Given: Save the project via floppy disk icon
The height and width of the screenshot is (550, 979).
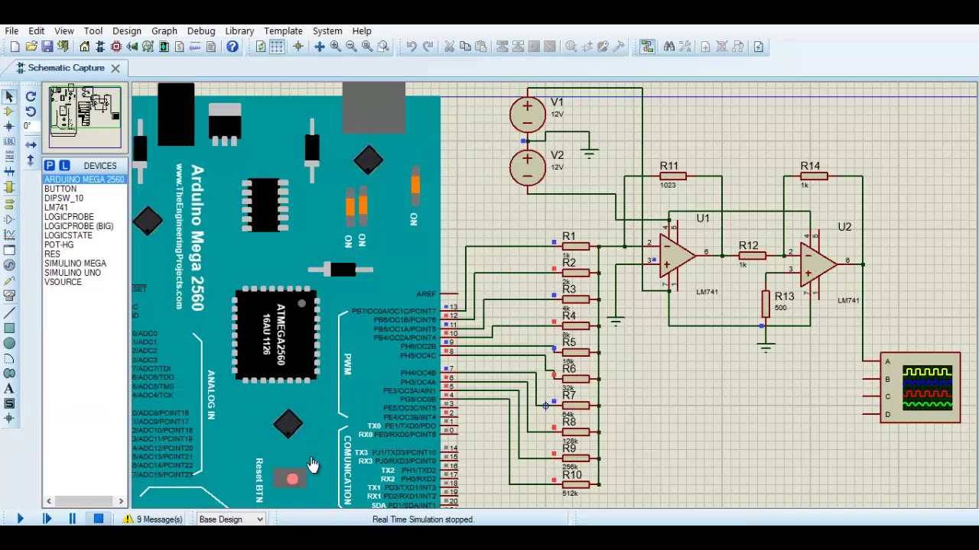Looking at the screenshot, I should (x=47, y=47).
